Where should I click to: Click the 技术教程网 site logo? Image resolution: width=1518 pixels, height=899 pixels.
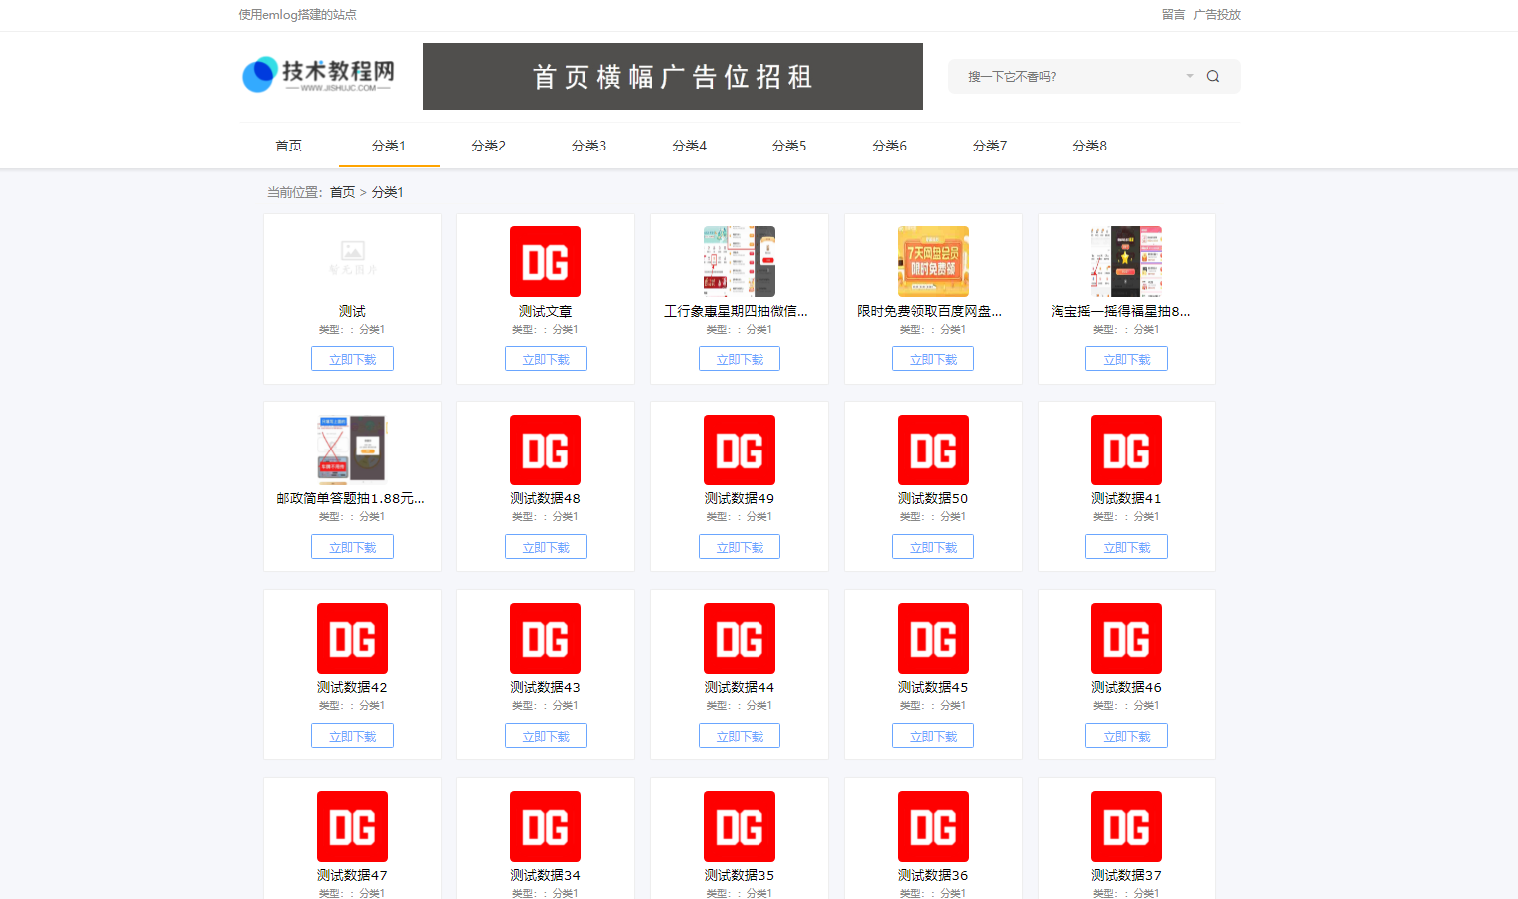click(x=319, y=75)
